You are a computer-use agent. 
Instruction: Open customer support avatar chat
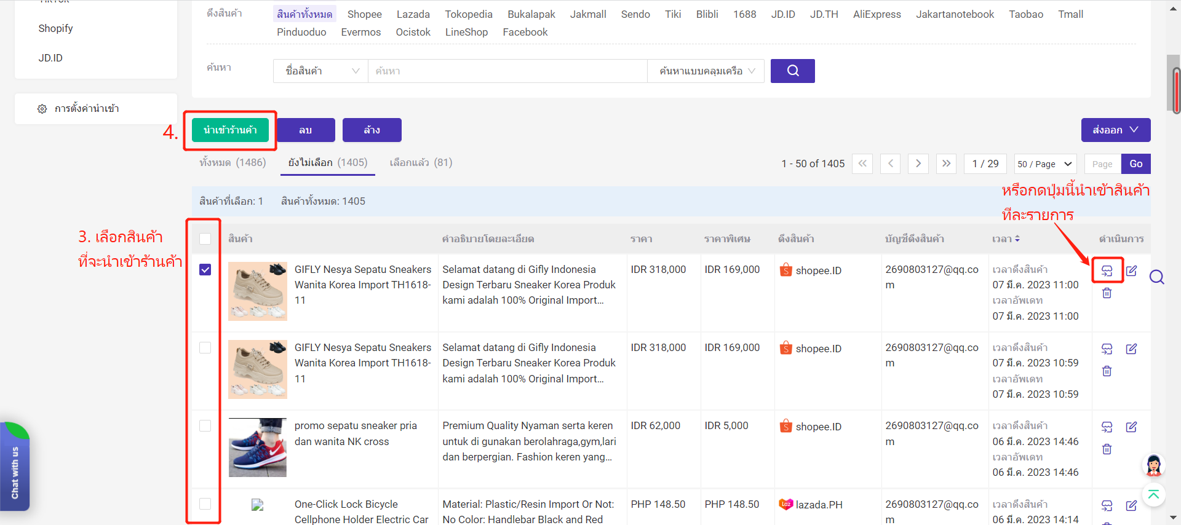pyautogui.click(x=1153, y=465)
